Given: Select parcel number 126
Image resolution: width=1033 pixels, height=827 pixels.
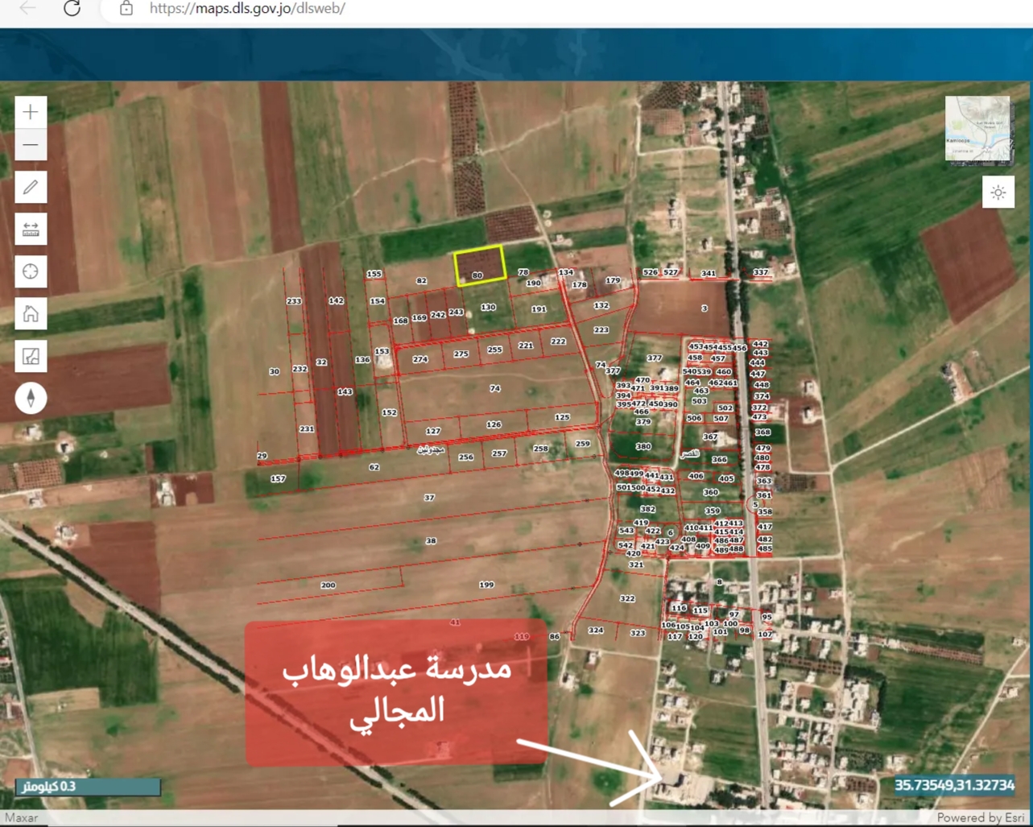Looking at the screenshot, I should [494, 424].
